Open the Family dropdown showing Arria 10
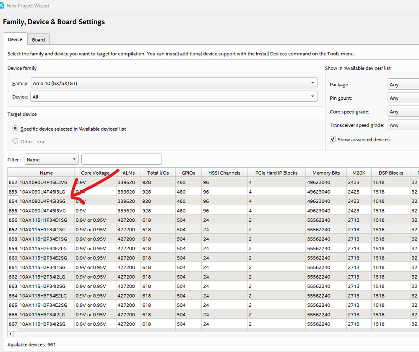The width and height of the screenshot is (419, 352). click(174, 83)
